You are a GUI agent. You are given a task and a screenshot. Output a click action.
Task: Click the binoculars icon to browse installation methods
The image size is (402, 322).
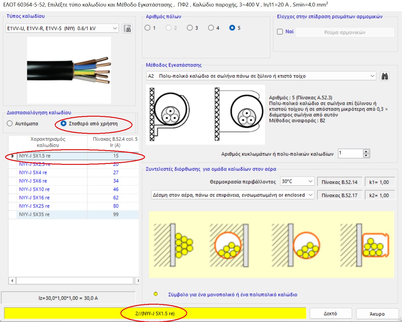point(385,76)
